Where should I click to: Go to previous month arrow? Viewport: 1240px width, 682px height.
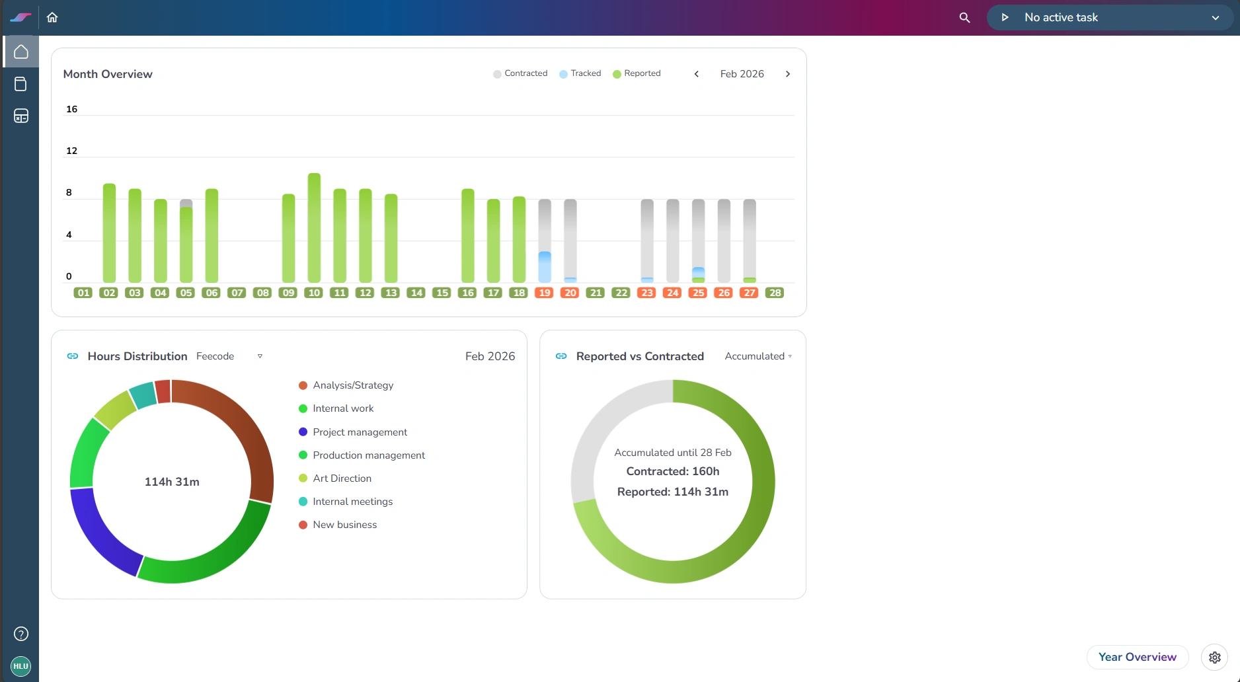click(x=696, y=74)
